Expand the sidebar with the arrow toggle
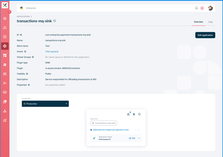 click(x=10, y=12)
